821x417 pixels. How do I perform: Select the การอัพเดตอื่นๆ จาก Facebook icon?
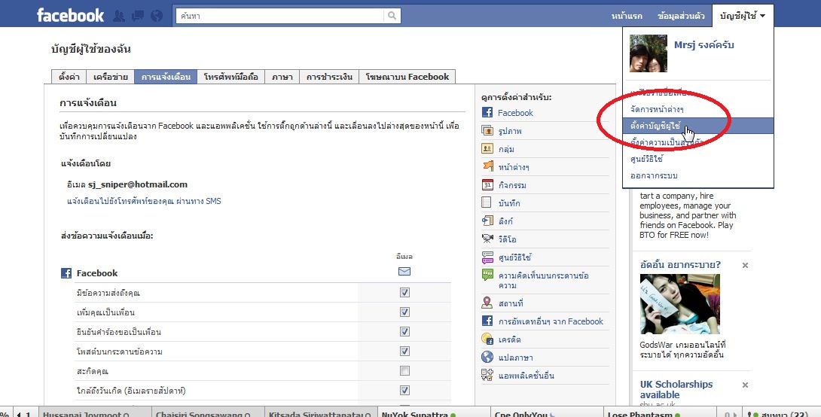[487, 321]
